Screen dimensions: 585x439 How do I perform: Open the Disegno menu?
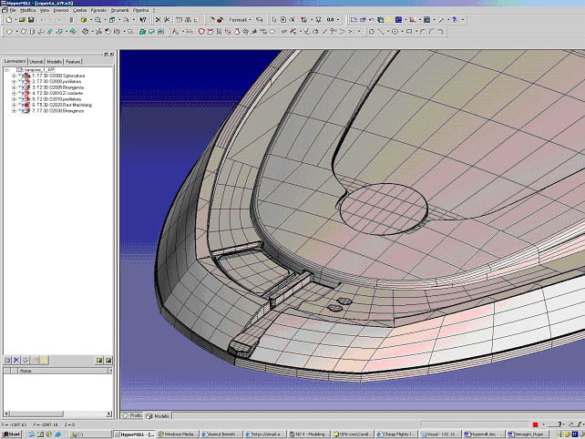pos(61,10)
